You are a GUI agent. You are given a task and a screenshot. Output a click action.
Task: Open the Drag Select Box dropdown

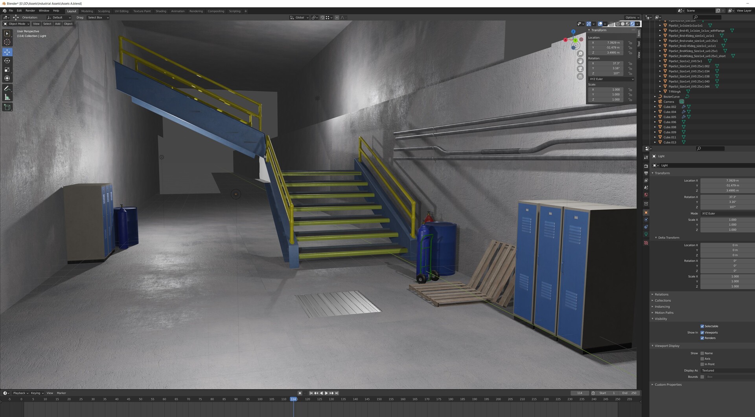pyautogui.click(x=98, y=18)
